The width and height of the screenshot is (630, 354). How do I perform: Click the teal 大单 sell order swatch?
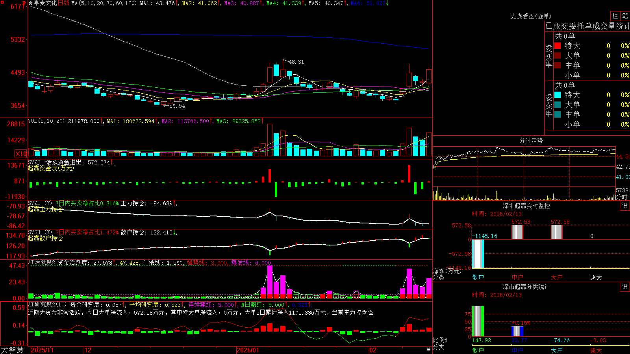tap(558, 105)
